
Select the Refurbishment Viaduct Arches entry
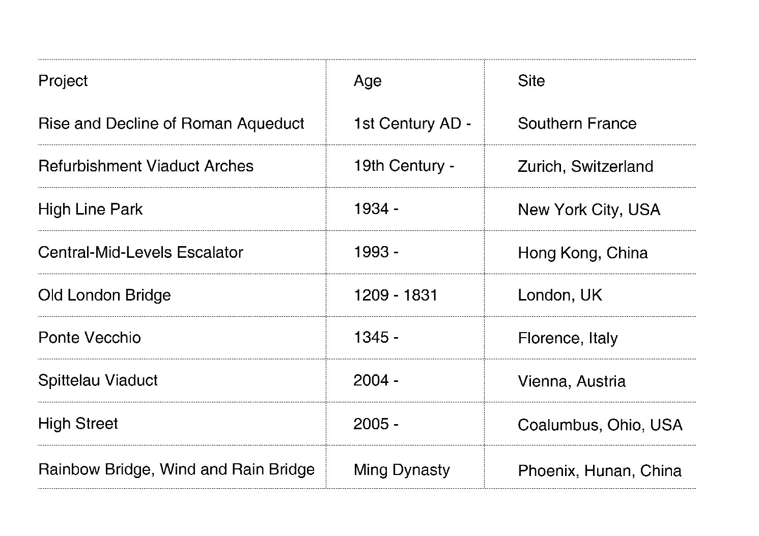[x=146, y=166]
